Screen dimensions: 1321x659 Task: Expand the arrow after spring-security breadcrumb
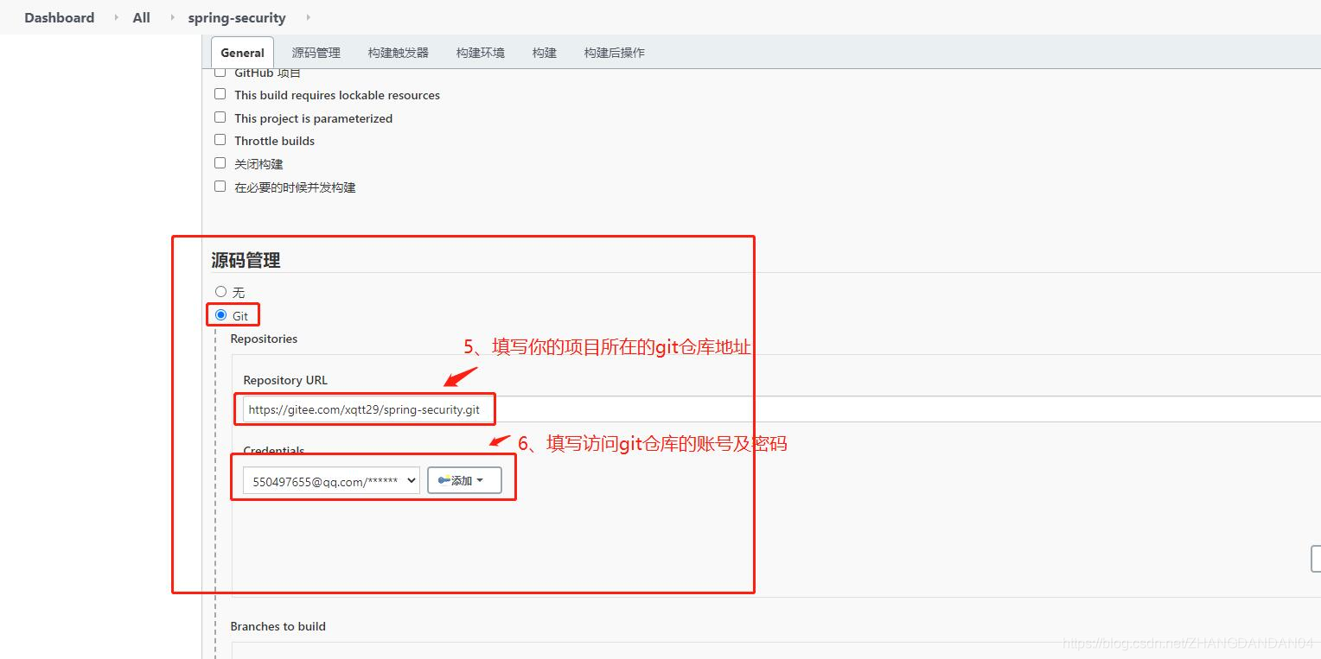pos(308,17)
